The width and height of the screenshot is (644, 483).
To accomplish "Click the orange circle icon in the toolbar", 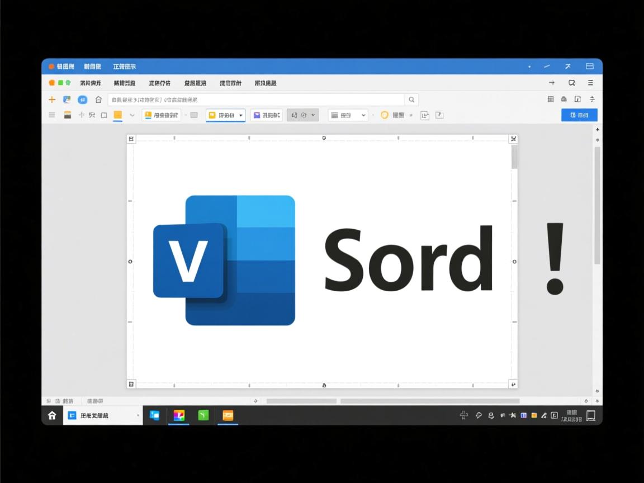I will [x=384, y=115].
